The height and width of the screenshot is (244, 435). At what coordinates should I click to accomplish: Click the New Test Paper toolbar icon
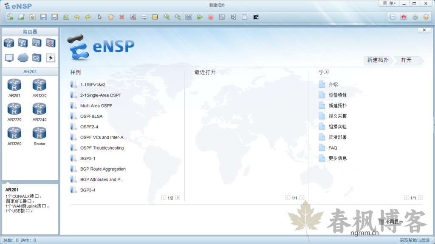21,17
